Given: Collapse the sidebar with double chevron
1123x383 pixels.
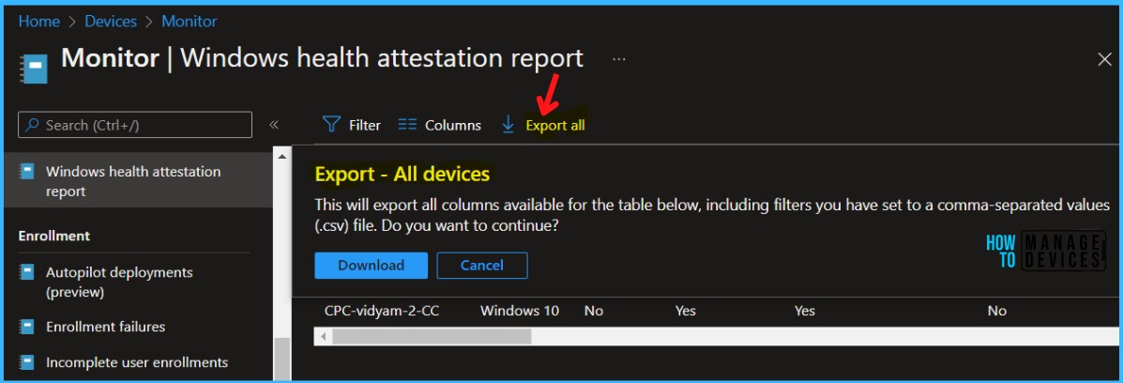Looking at the screenshot, I should [274, 125].
